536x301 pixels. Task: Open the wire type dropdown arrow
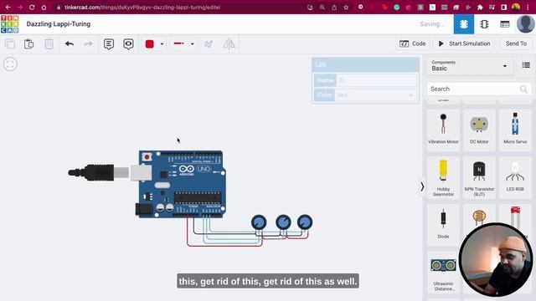(192, 44)
